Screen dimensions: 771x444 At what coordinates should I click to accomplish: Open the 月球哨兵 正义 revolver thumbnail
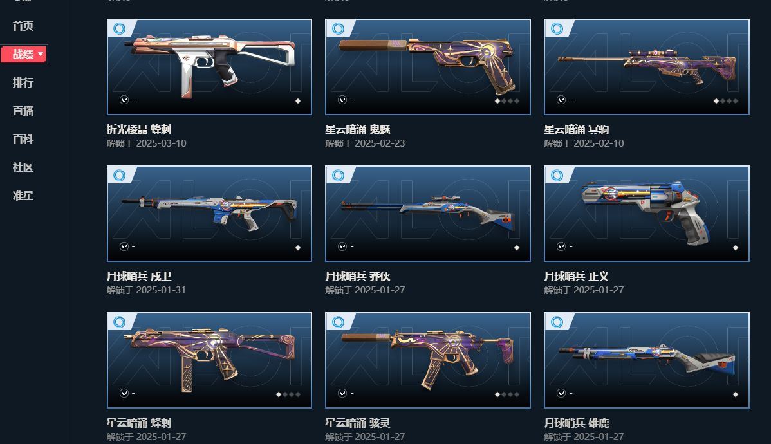point(647,214)
